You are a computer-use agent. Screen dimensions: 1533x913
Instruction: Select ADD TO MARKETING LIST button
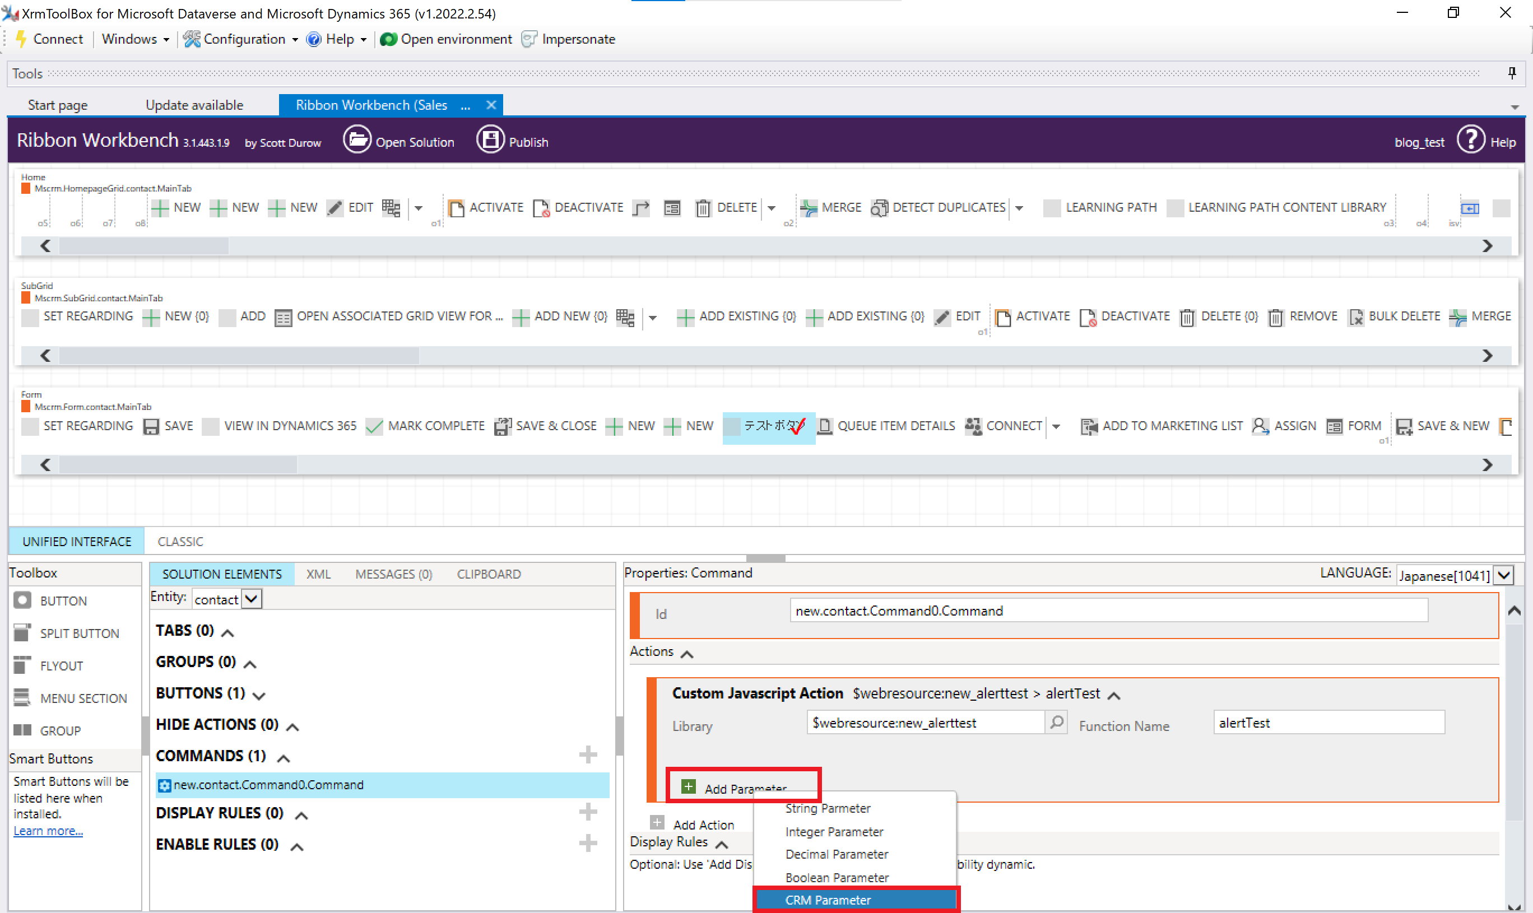coord(1162,426)
